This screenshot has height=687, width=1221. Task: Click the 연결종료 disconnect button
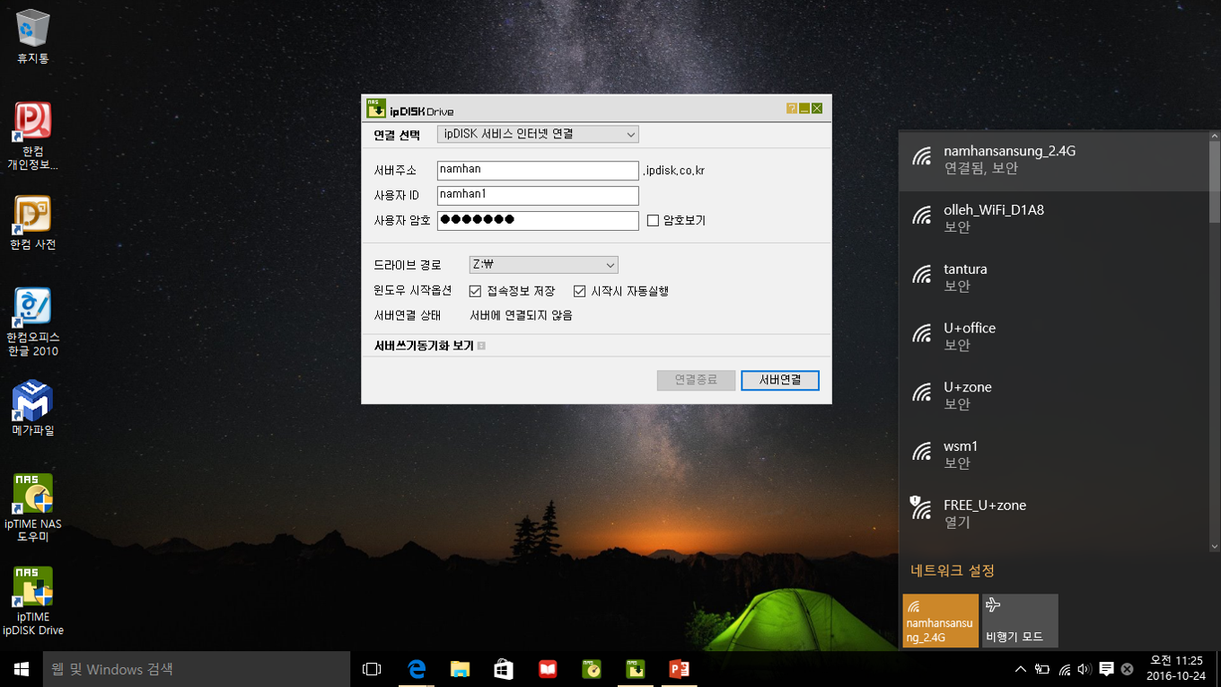coord(696,380)
